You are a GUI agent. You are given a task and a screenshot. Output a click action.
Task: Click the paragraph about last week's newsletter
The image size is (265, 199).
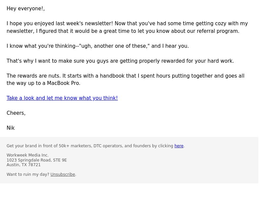tap(127, 27)
